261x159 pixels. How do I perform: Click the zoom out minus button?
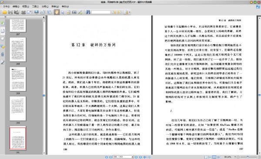pyautogui.click(x=238, y=157)
